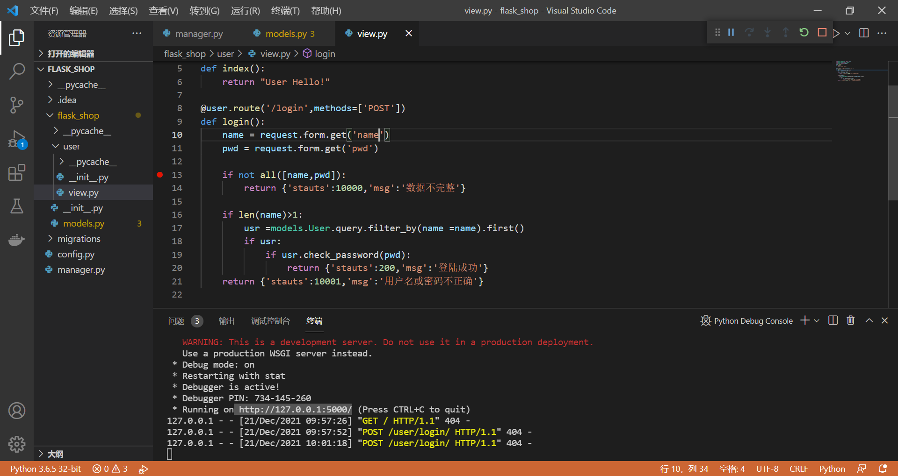Open the Source Control view

[x=17, y=105]
